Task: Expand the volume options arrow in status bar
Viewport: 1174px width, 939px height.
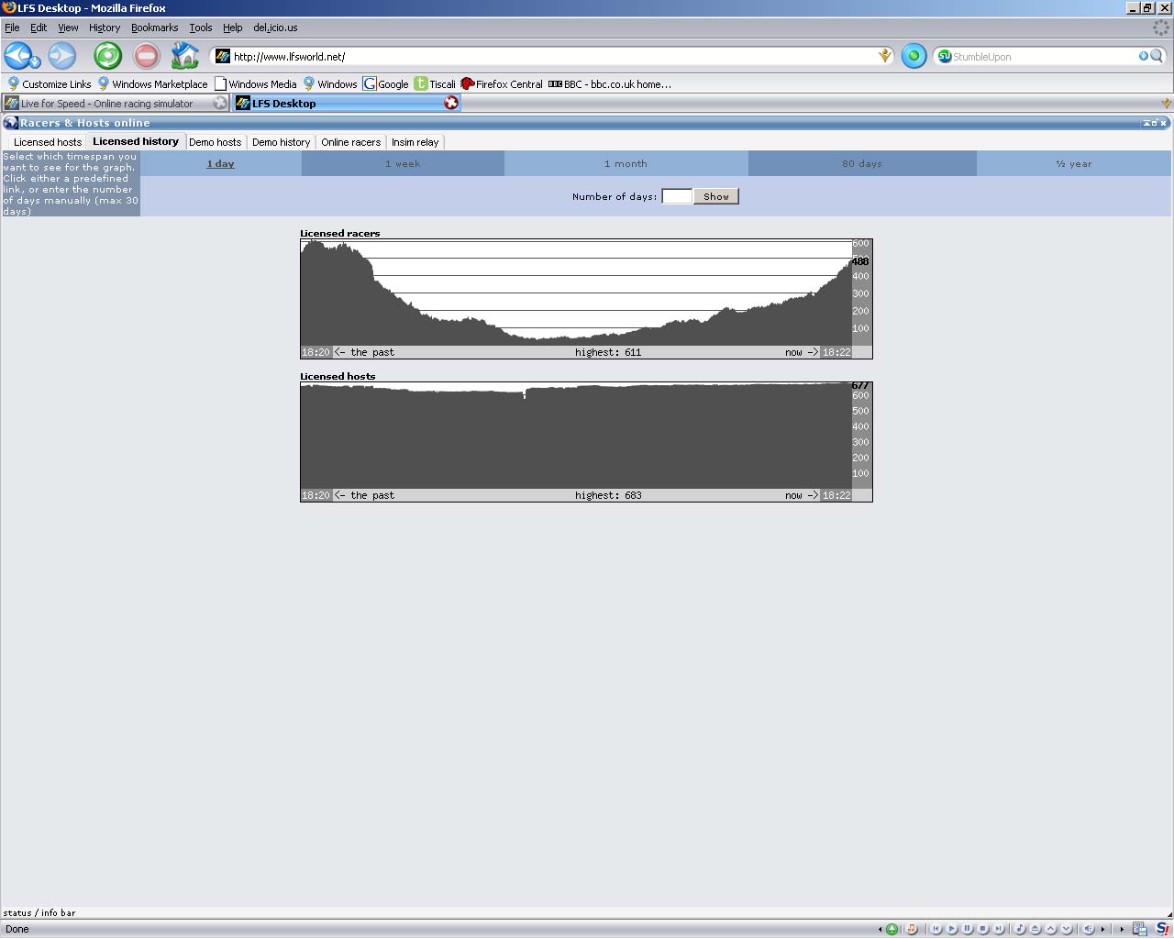Action: pyautogui.click(x=1102, y=929)
